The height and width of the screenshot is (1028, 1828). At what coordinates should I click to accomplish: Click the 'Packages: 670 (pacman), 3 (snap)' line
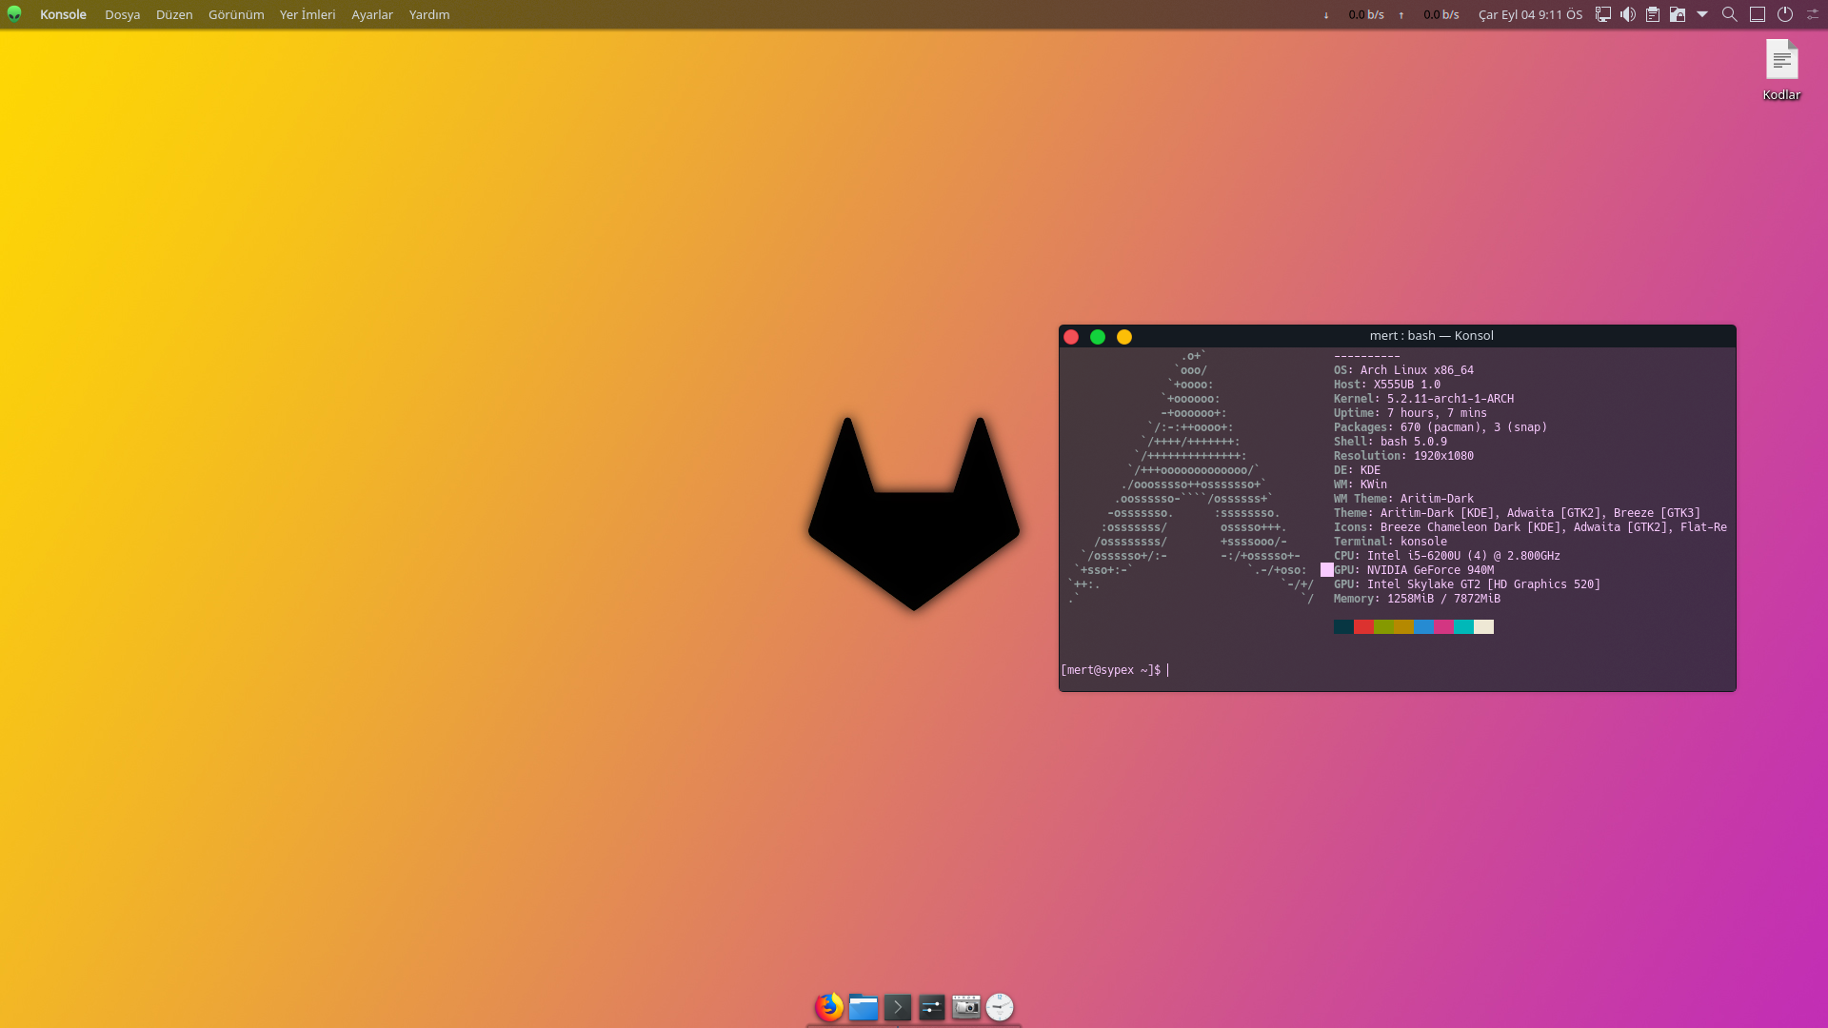[x=1441, y=427]
